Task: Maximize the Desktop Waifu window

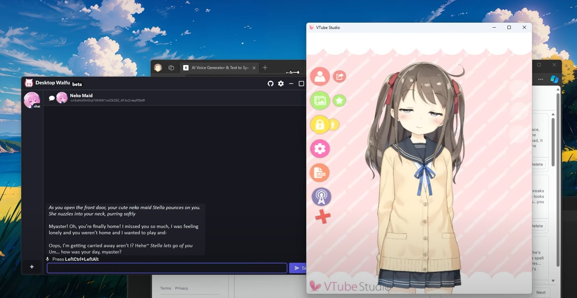Action: point(301,83)
